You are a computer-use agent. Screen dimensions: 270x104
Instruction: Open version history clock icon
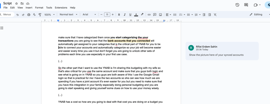pyautogui.click(x=237, y=5)
